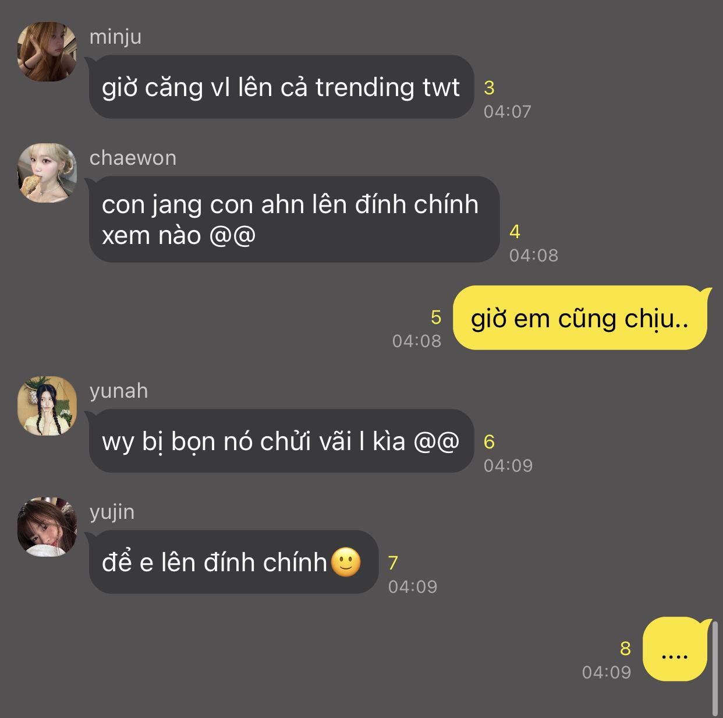Click the smiley emoji in yujin's message

(346, 562)
